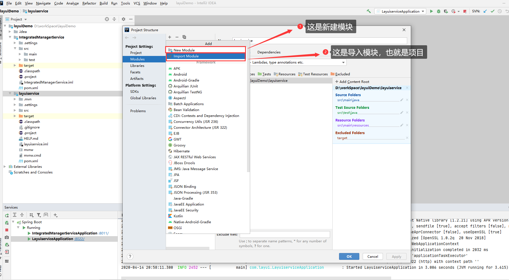Click the SVN Commit checkmark icon
The height and width of the screenshot is (280, 509).
(492, 11)
